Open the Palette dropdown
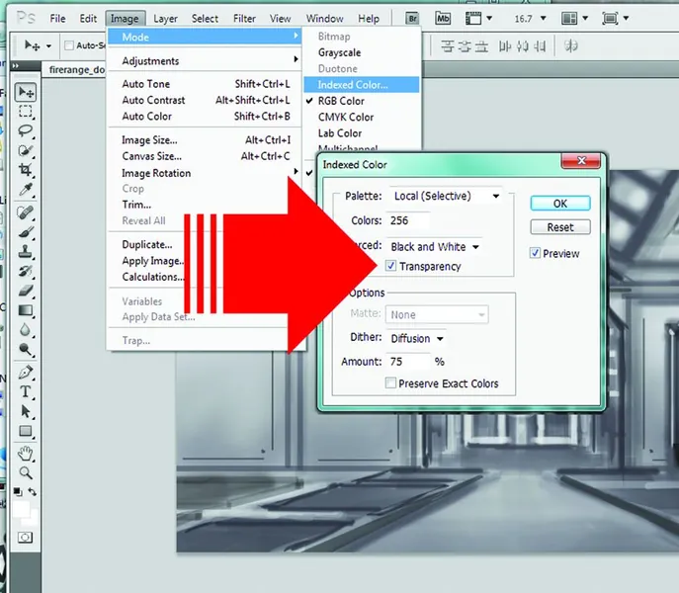Image resolution: width=679 pixels, height=593 pixels. [x=447, y=196]
